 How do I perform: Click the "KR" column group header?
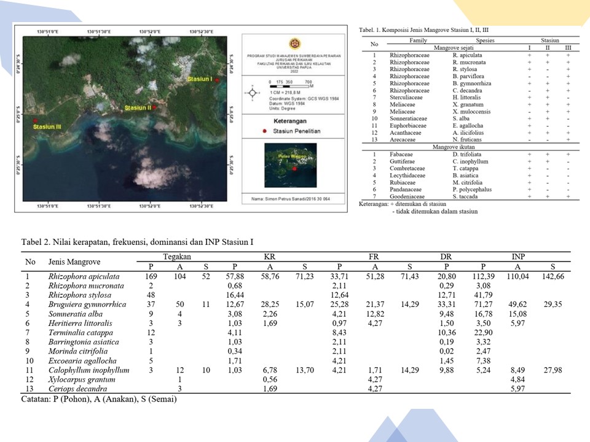tap(269, 257)
